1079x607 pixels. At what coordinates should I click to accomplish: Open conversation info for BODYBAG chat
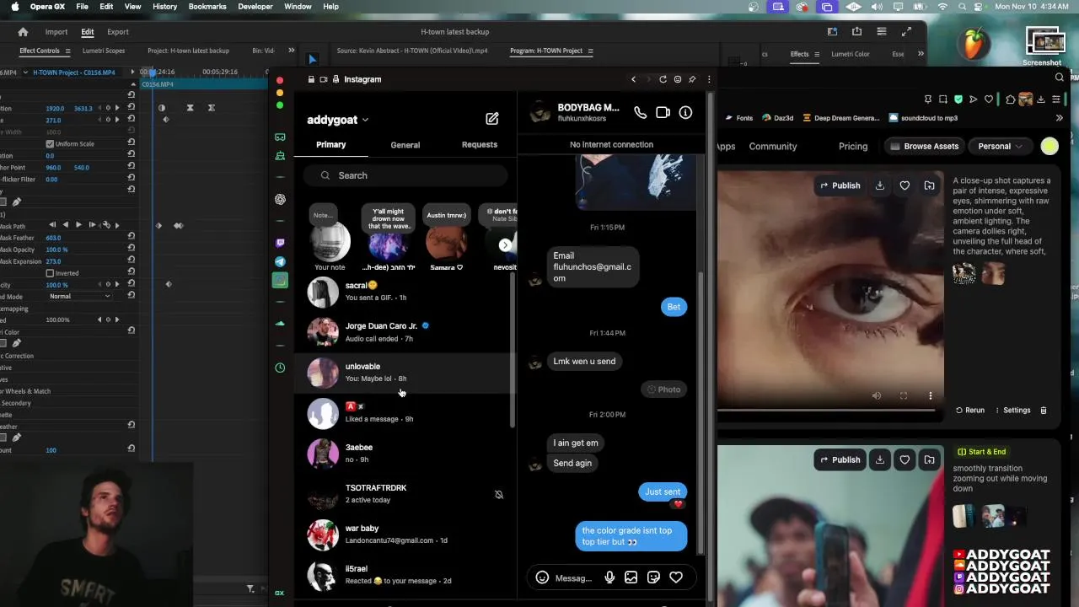click(685, 112)
